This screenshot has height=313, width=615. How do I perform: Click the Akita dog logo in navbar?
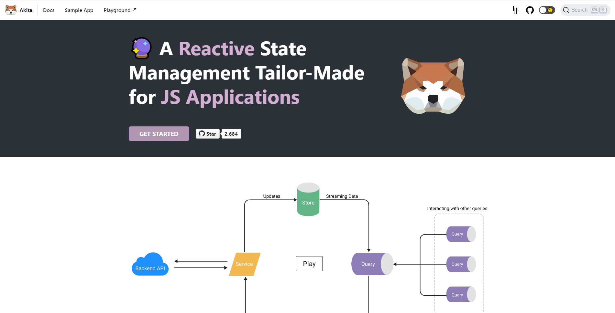point(11,10)
